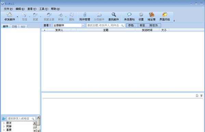The width and height of the screenshot is (205, 132).
Task: Switch to the 日程 tab
Action: (x=14, y=26)
